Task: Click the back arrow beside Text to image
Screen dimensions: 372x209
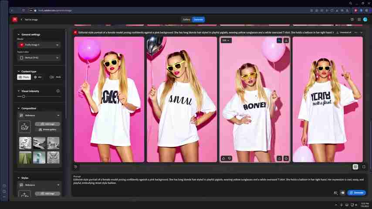Action: coord(21,20)
